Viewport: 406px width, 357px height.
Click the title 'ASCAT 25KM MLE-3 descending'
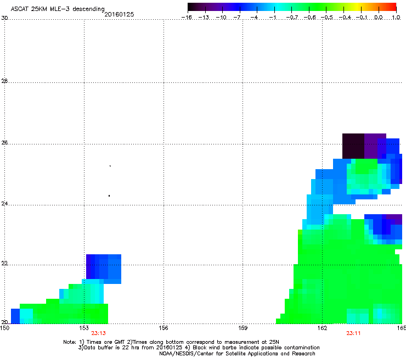point(58,9)
